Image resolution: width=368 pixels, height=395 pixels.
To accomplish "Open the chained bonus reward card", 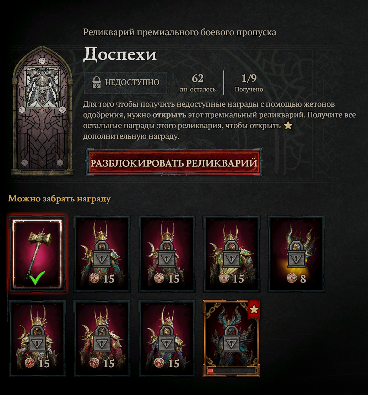I will [231, 338].
